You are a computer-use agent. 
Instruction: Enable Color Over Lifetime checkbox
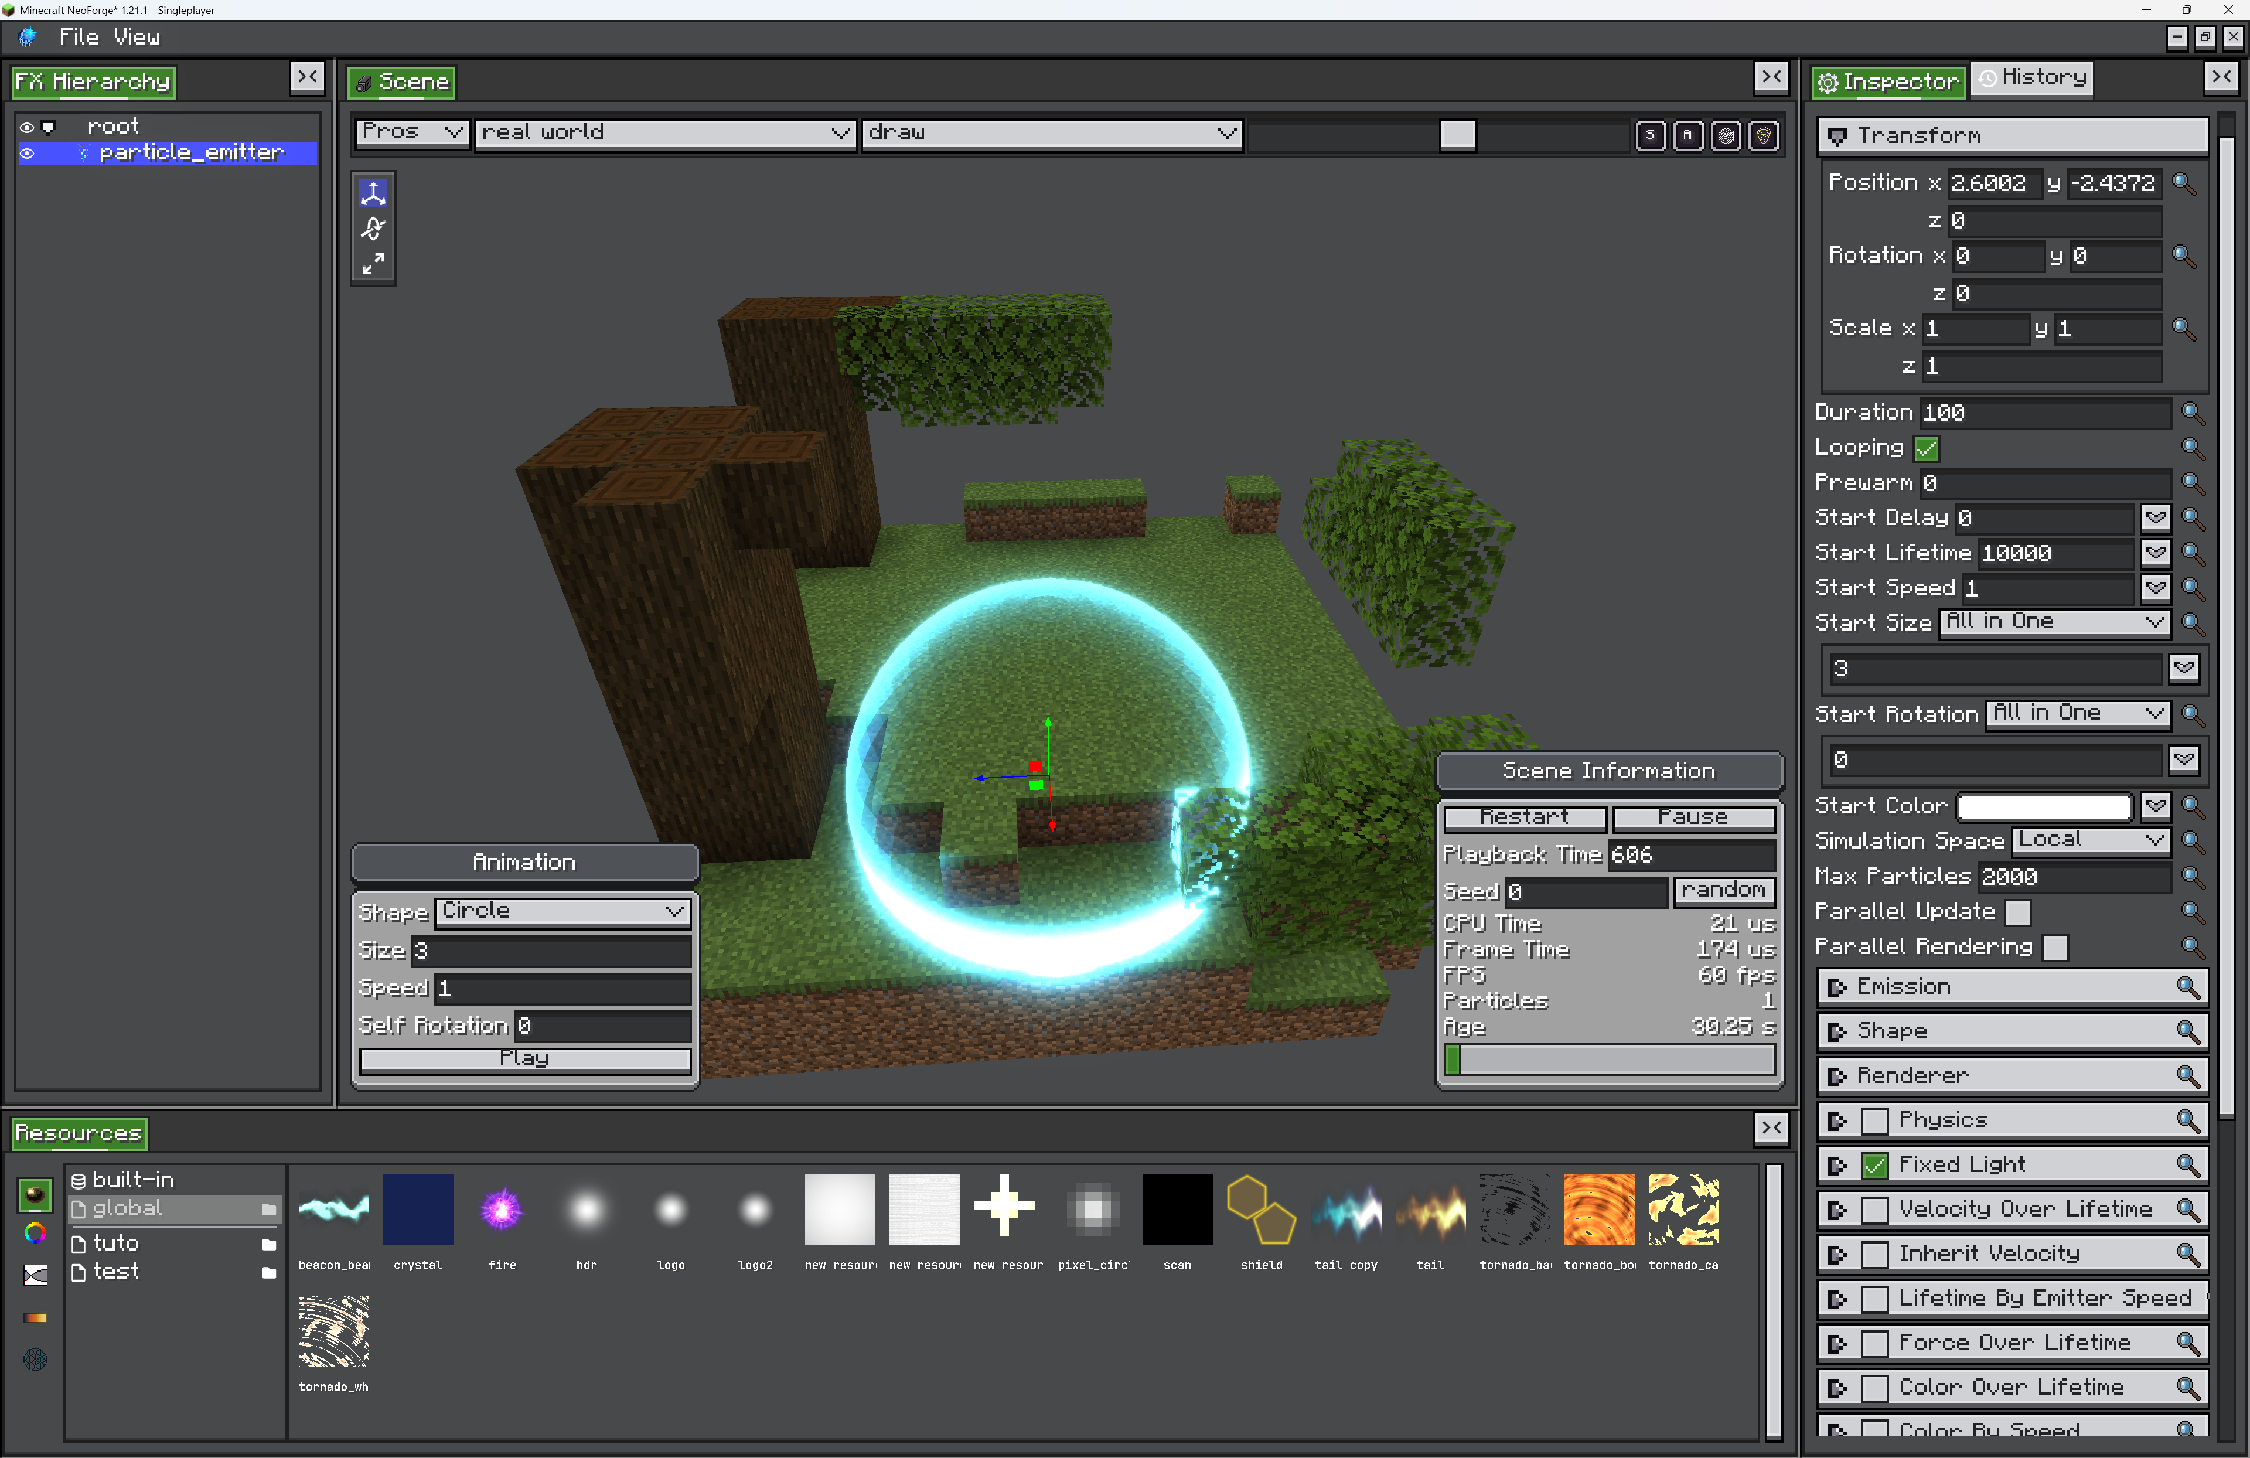coord(1874,1387)
